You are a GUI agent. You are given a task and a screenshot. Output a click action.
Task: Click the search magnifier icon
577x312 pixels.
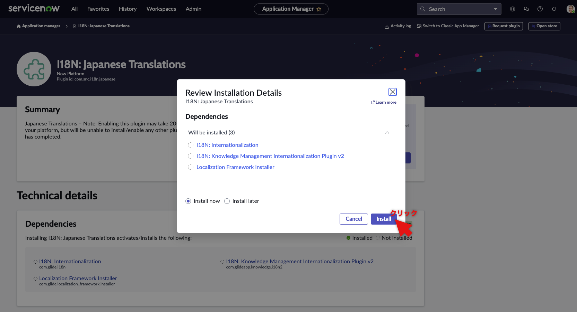point(423,9)
